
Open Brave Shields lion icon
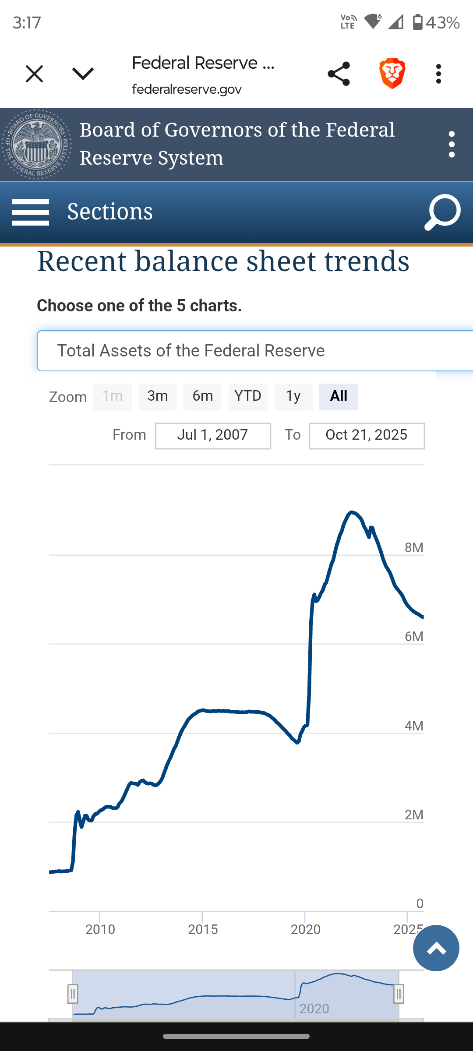pyautogui.click(x=392, y=74)
